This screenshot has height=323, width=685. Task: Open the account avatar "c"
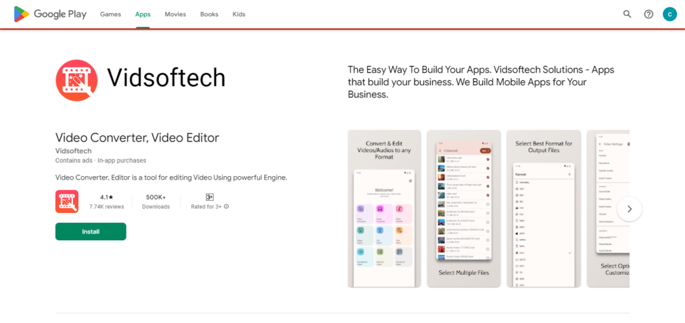click(x=670, y=15)
